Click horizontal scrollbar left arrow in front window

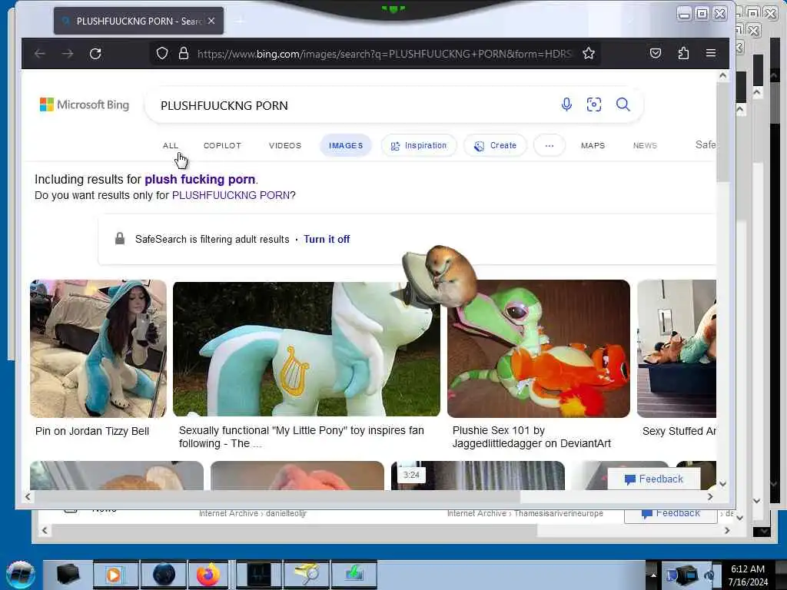point(28,497)
